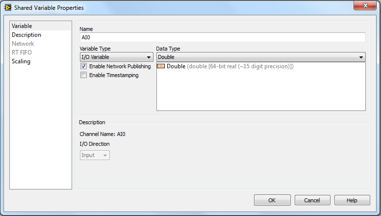Disable the Enable Network Publishing checkbox

pos(83,66)
